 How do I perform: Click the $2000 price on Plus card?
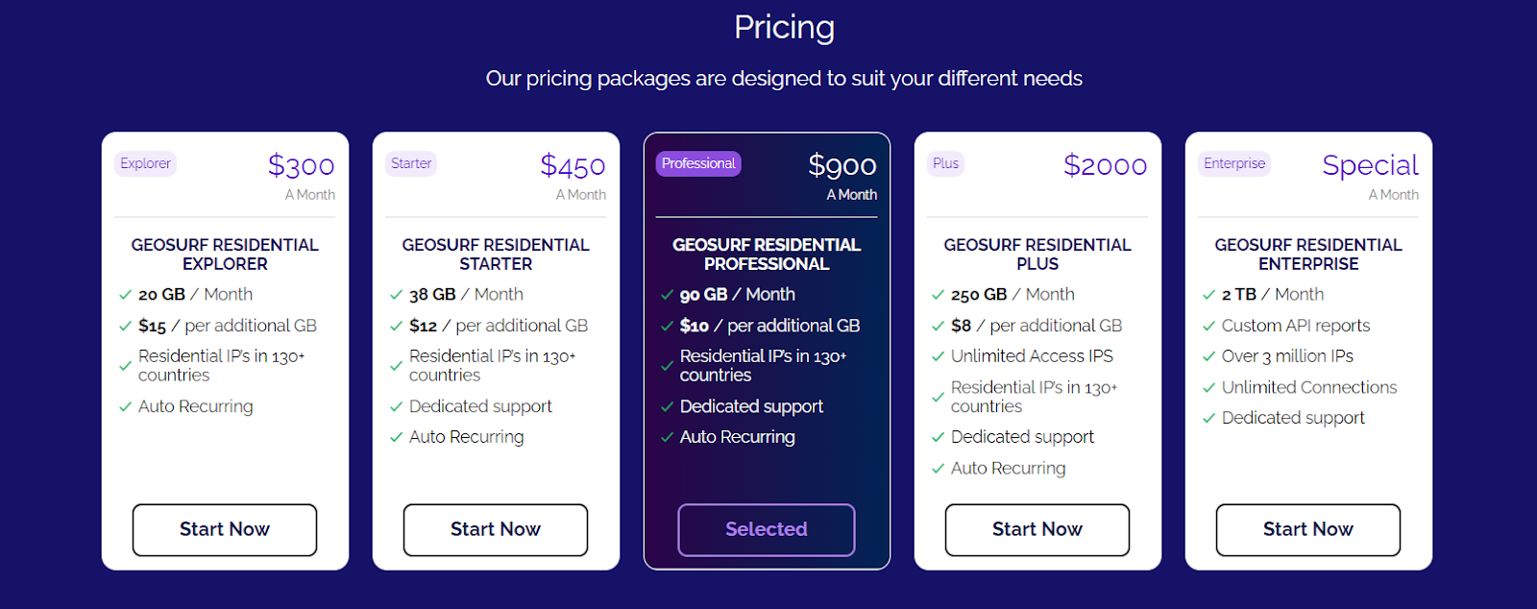[1105, 165]
